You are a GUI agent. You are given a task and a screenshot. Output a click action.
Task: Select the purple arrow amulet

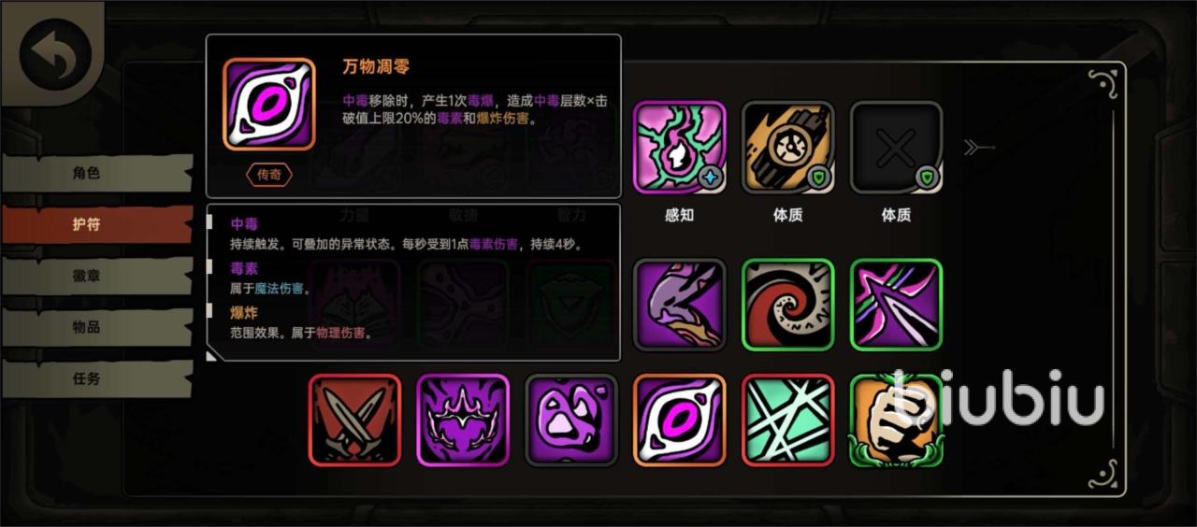[x=897, y=306]
